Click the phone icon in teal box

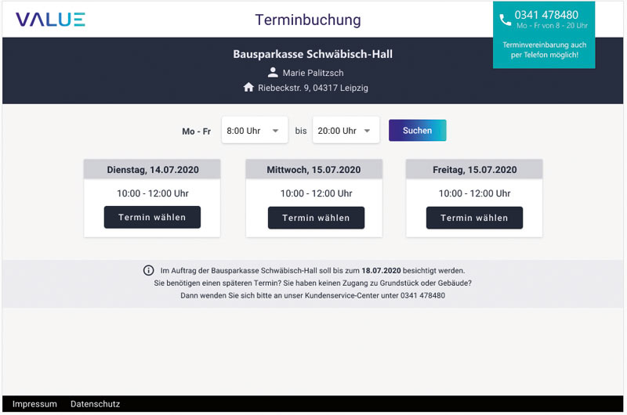(505, 20)
